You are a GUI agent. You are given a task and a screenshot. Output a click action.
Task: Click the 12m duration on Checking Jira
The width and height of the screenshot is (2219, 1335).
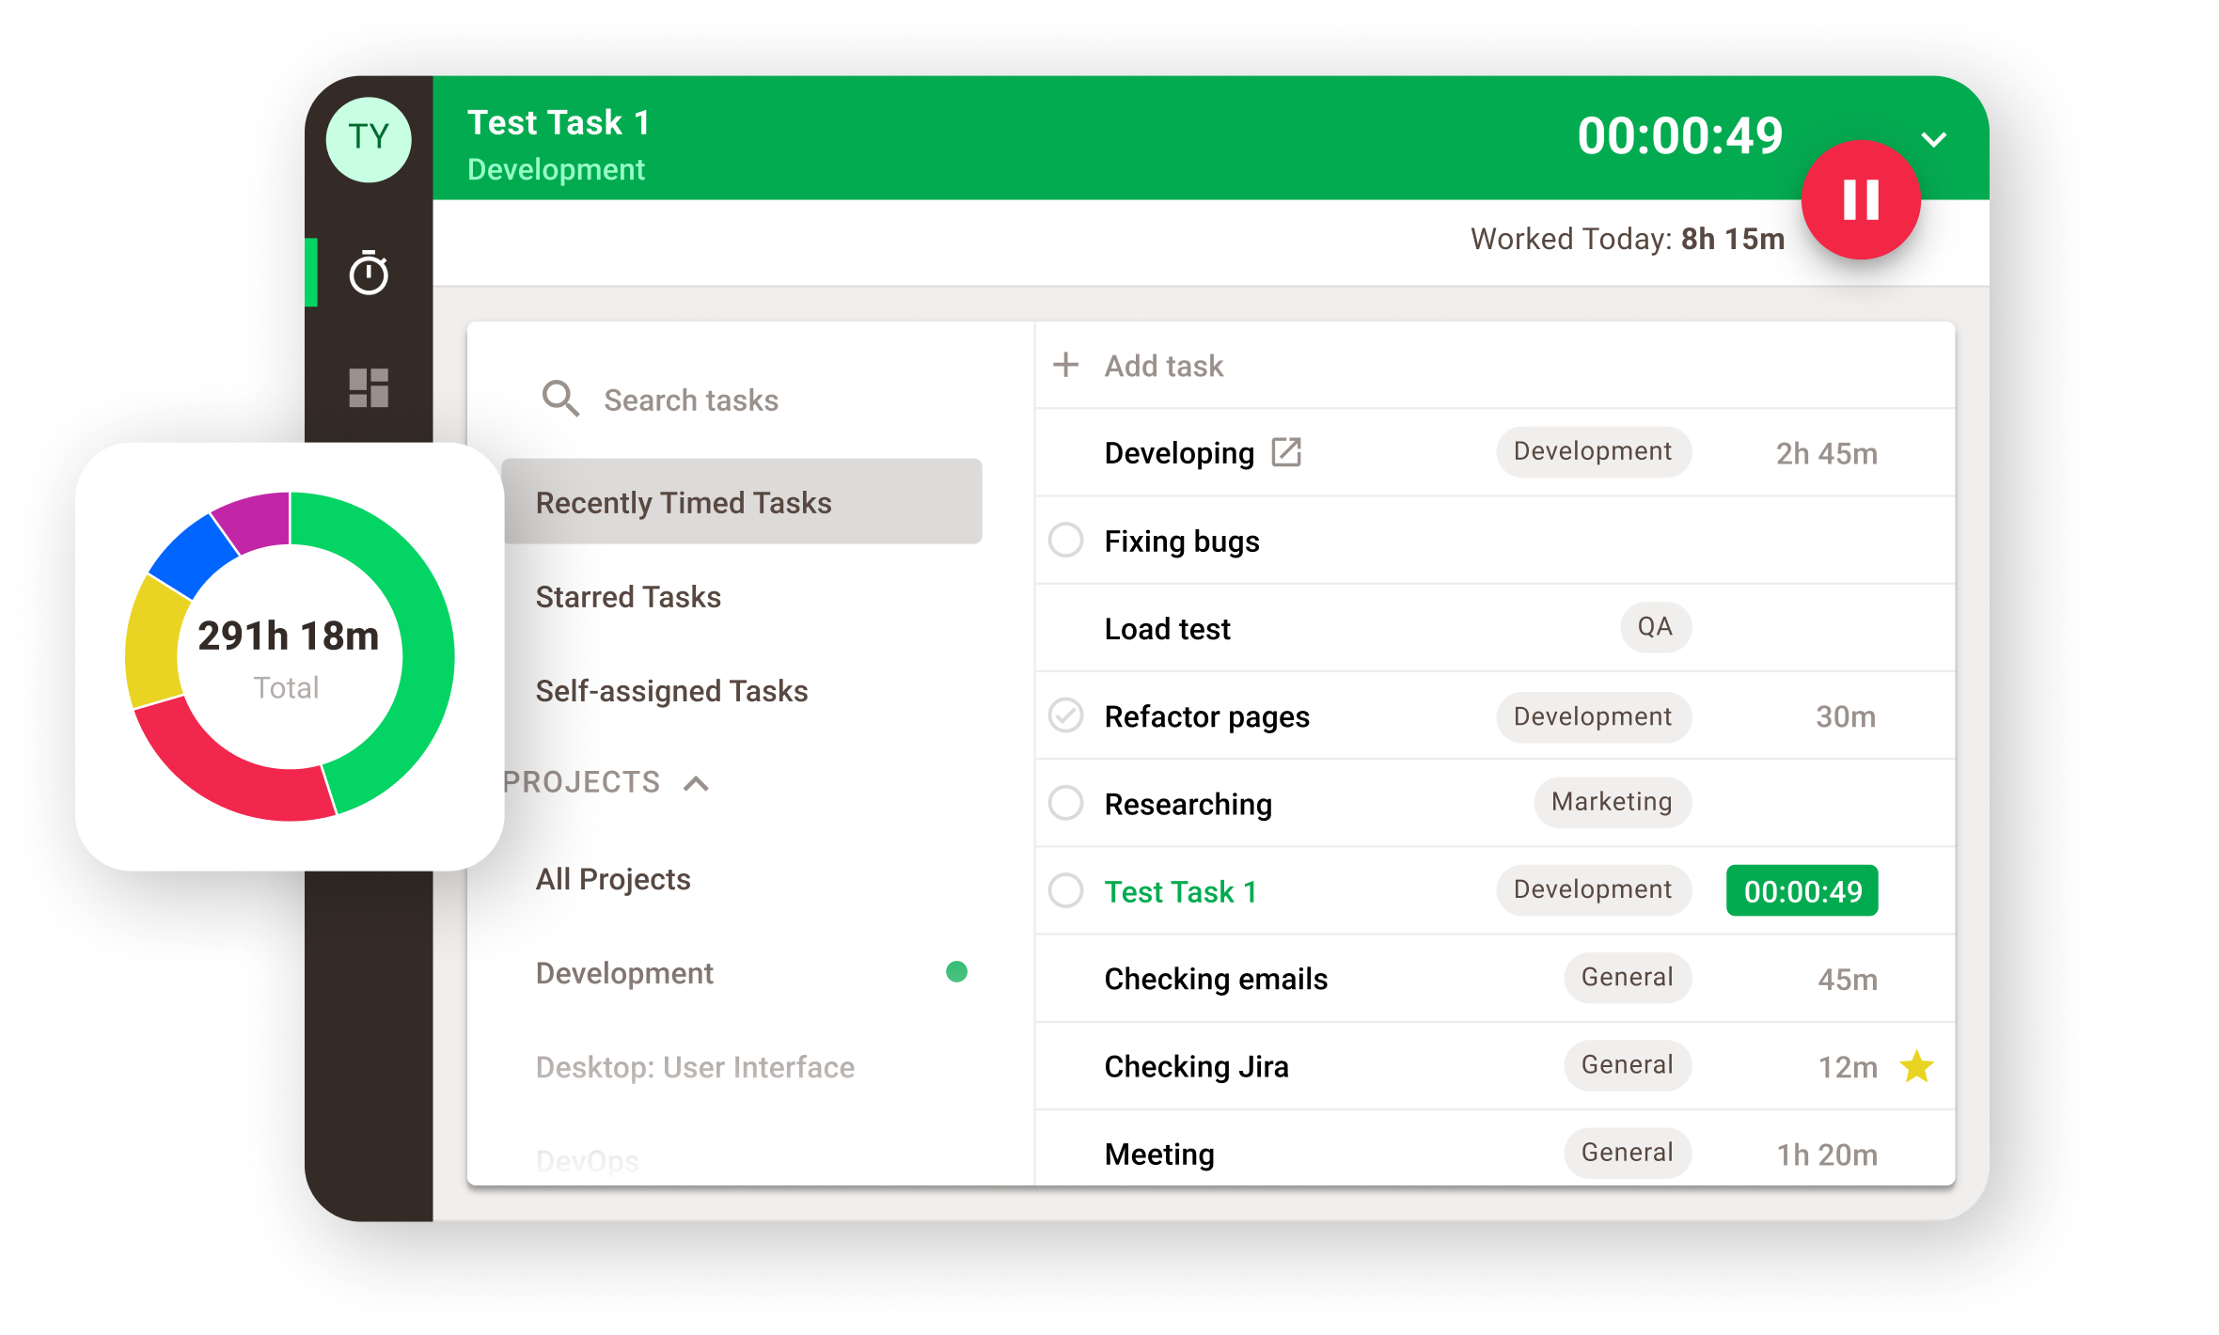(x=1848, y=1066)
